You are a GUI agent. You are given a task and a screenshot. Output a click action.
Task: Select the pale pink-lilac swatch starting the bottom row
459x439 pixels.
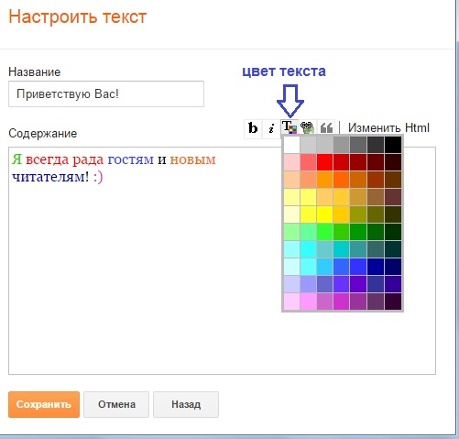[291, 302]
